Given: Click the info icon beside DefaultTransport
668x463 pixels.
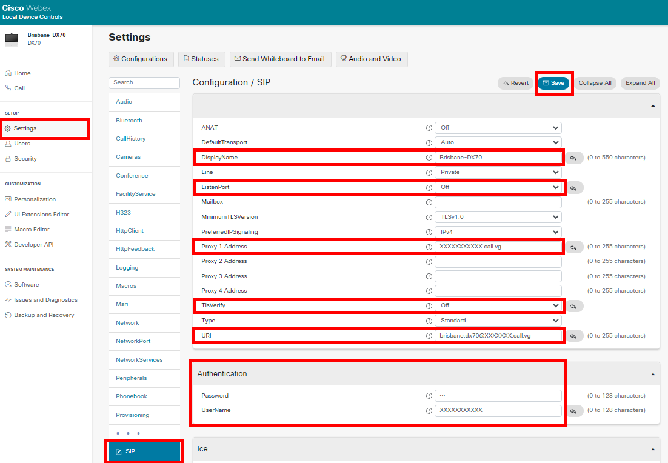Looking at the screenshot, I should [429, 142].
